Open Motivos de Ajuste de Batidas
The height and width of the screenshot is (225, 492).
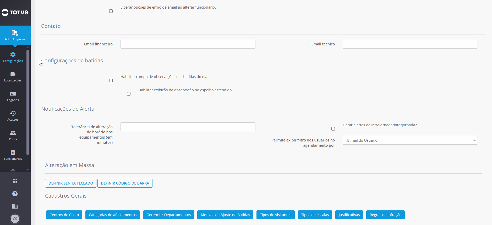225,215
